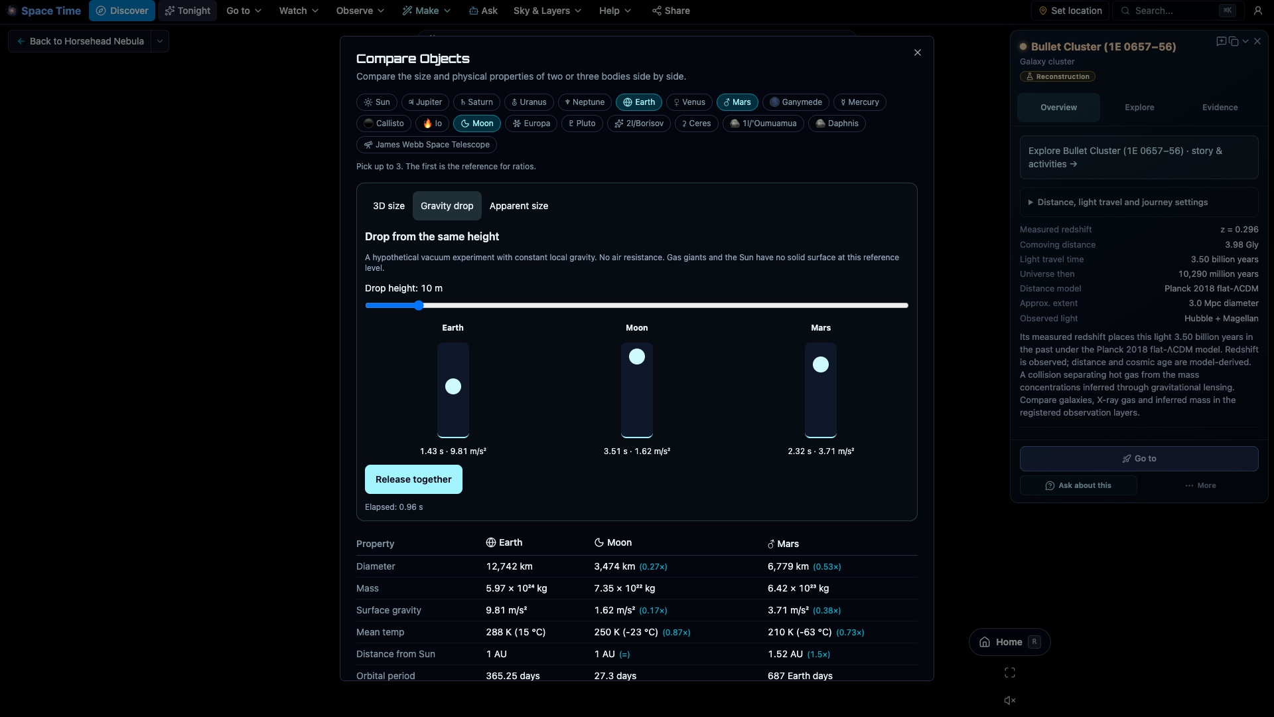The image size is (1274, 717).
Task: Switch to the Gravity drop tab
Action: pos(447,206)
